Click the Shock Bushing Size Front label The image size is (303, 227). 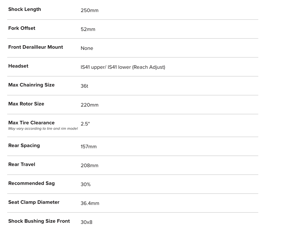[x=39, y=221]
